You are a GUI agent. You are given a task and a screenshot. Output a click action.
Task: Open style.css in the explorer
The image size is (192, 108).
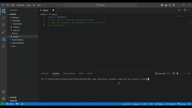coord(16,30)
